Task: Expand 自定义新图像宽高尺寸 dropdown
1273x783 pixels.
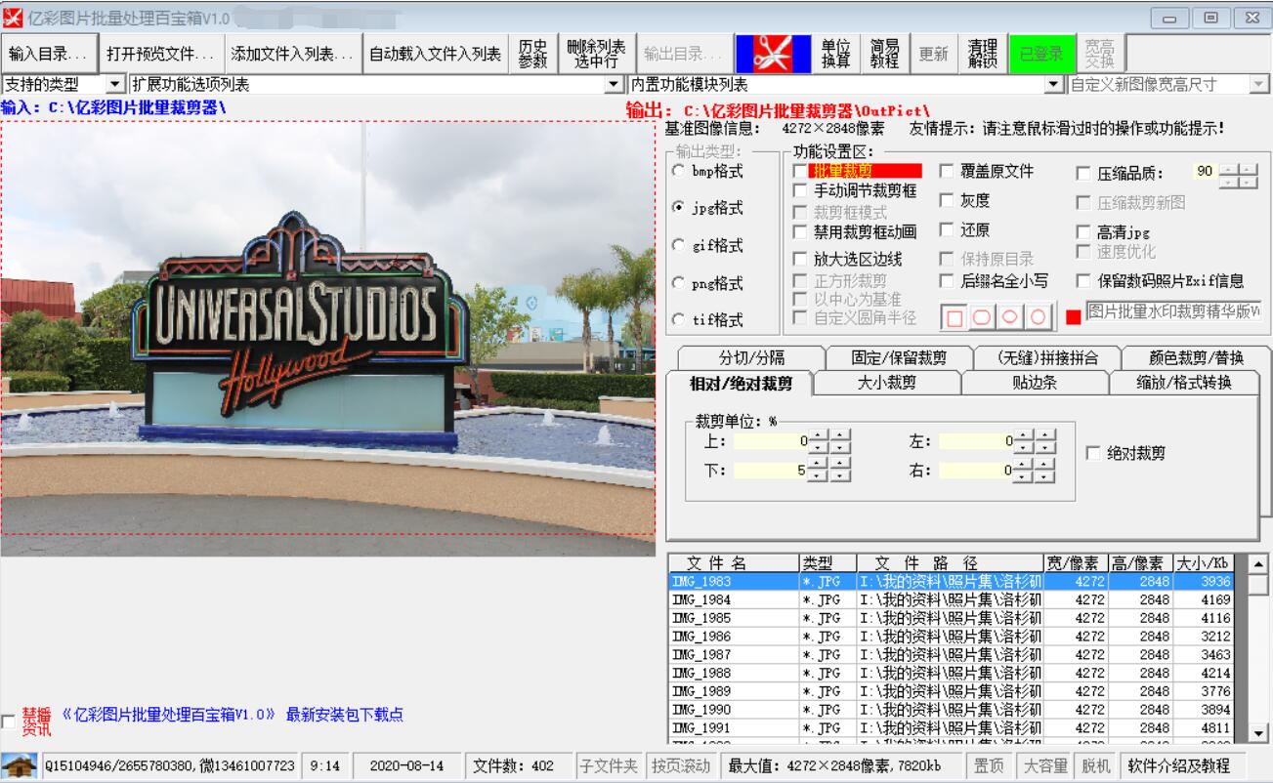Action: (x=1258, y=84)
